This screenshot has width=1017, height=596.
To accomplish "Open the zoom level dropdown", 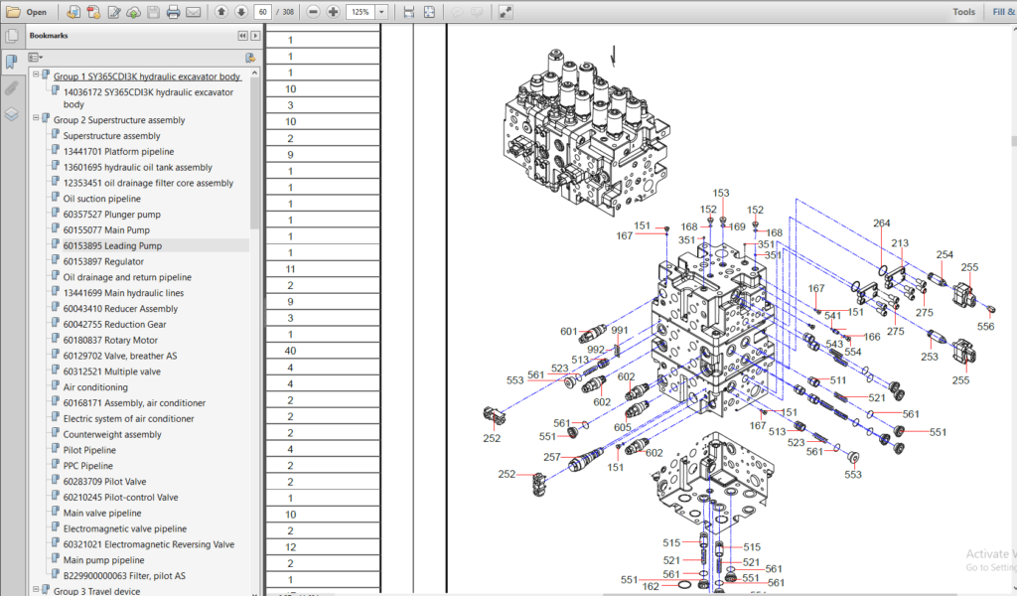I will pos(382,12).
